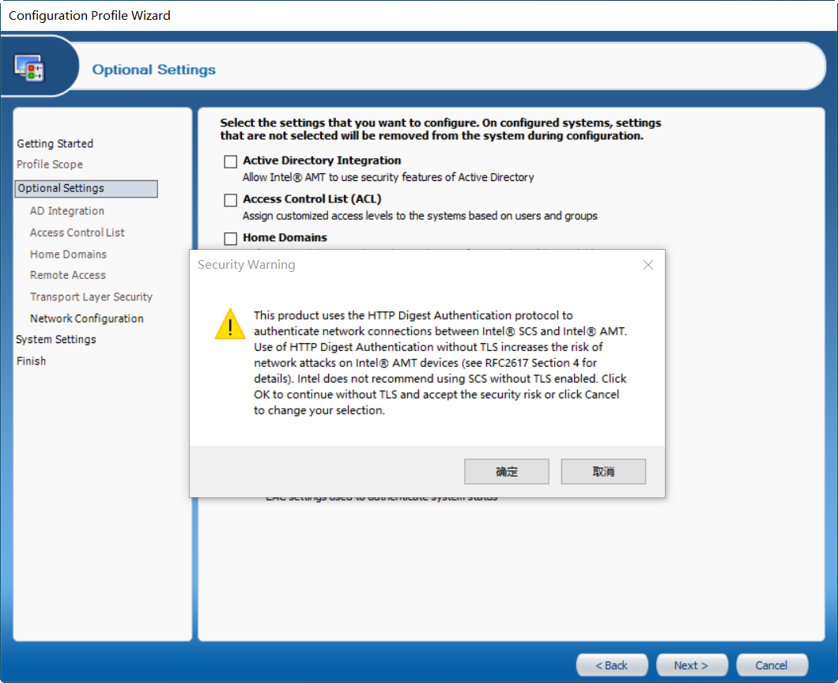The width and height of the screenshot is (838, 683).
Task: Go to Getting Started step
Action: (55, 143)
